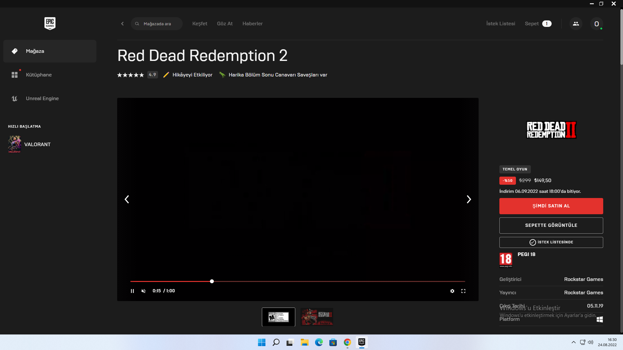623x350 pixels.
Task: Open video quality settings gear
Action: [x=452, y=291]
